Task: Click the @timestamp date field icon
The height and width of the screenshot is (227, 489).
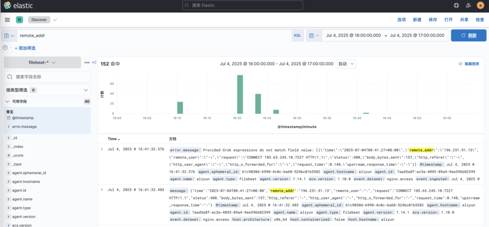Action: (x=9, y=118)
